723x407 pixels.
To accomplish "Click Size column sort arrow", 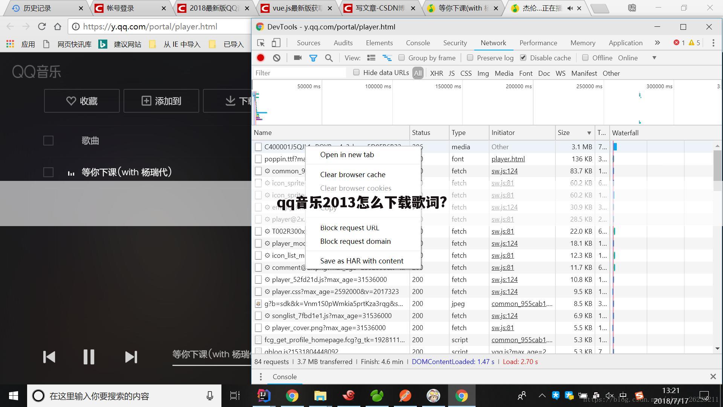I will click(589, 133).
